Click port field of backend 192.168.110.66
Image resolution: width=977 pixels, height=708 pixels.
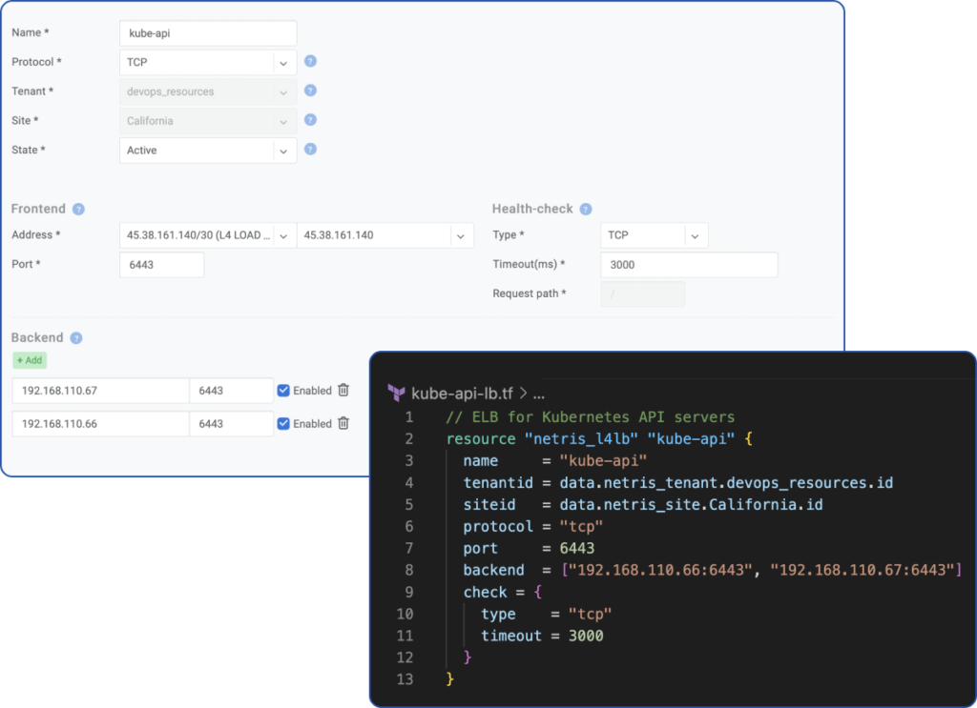point(231,424)
